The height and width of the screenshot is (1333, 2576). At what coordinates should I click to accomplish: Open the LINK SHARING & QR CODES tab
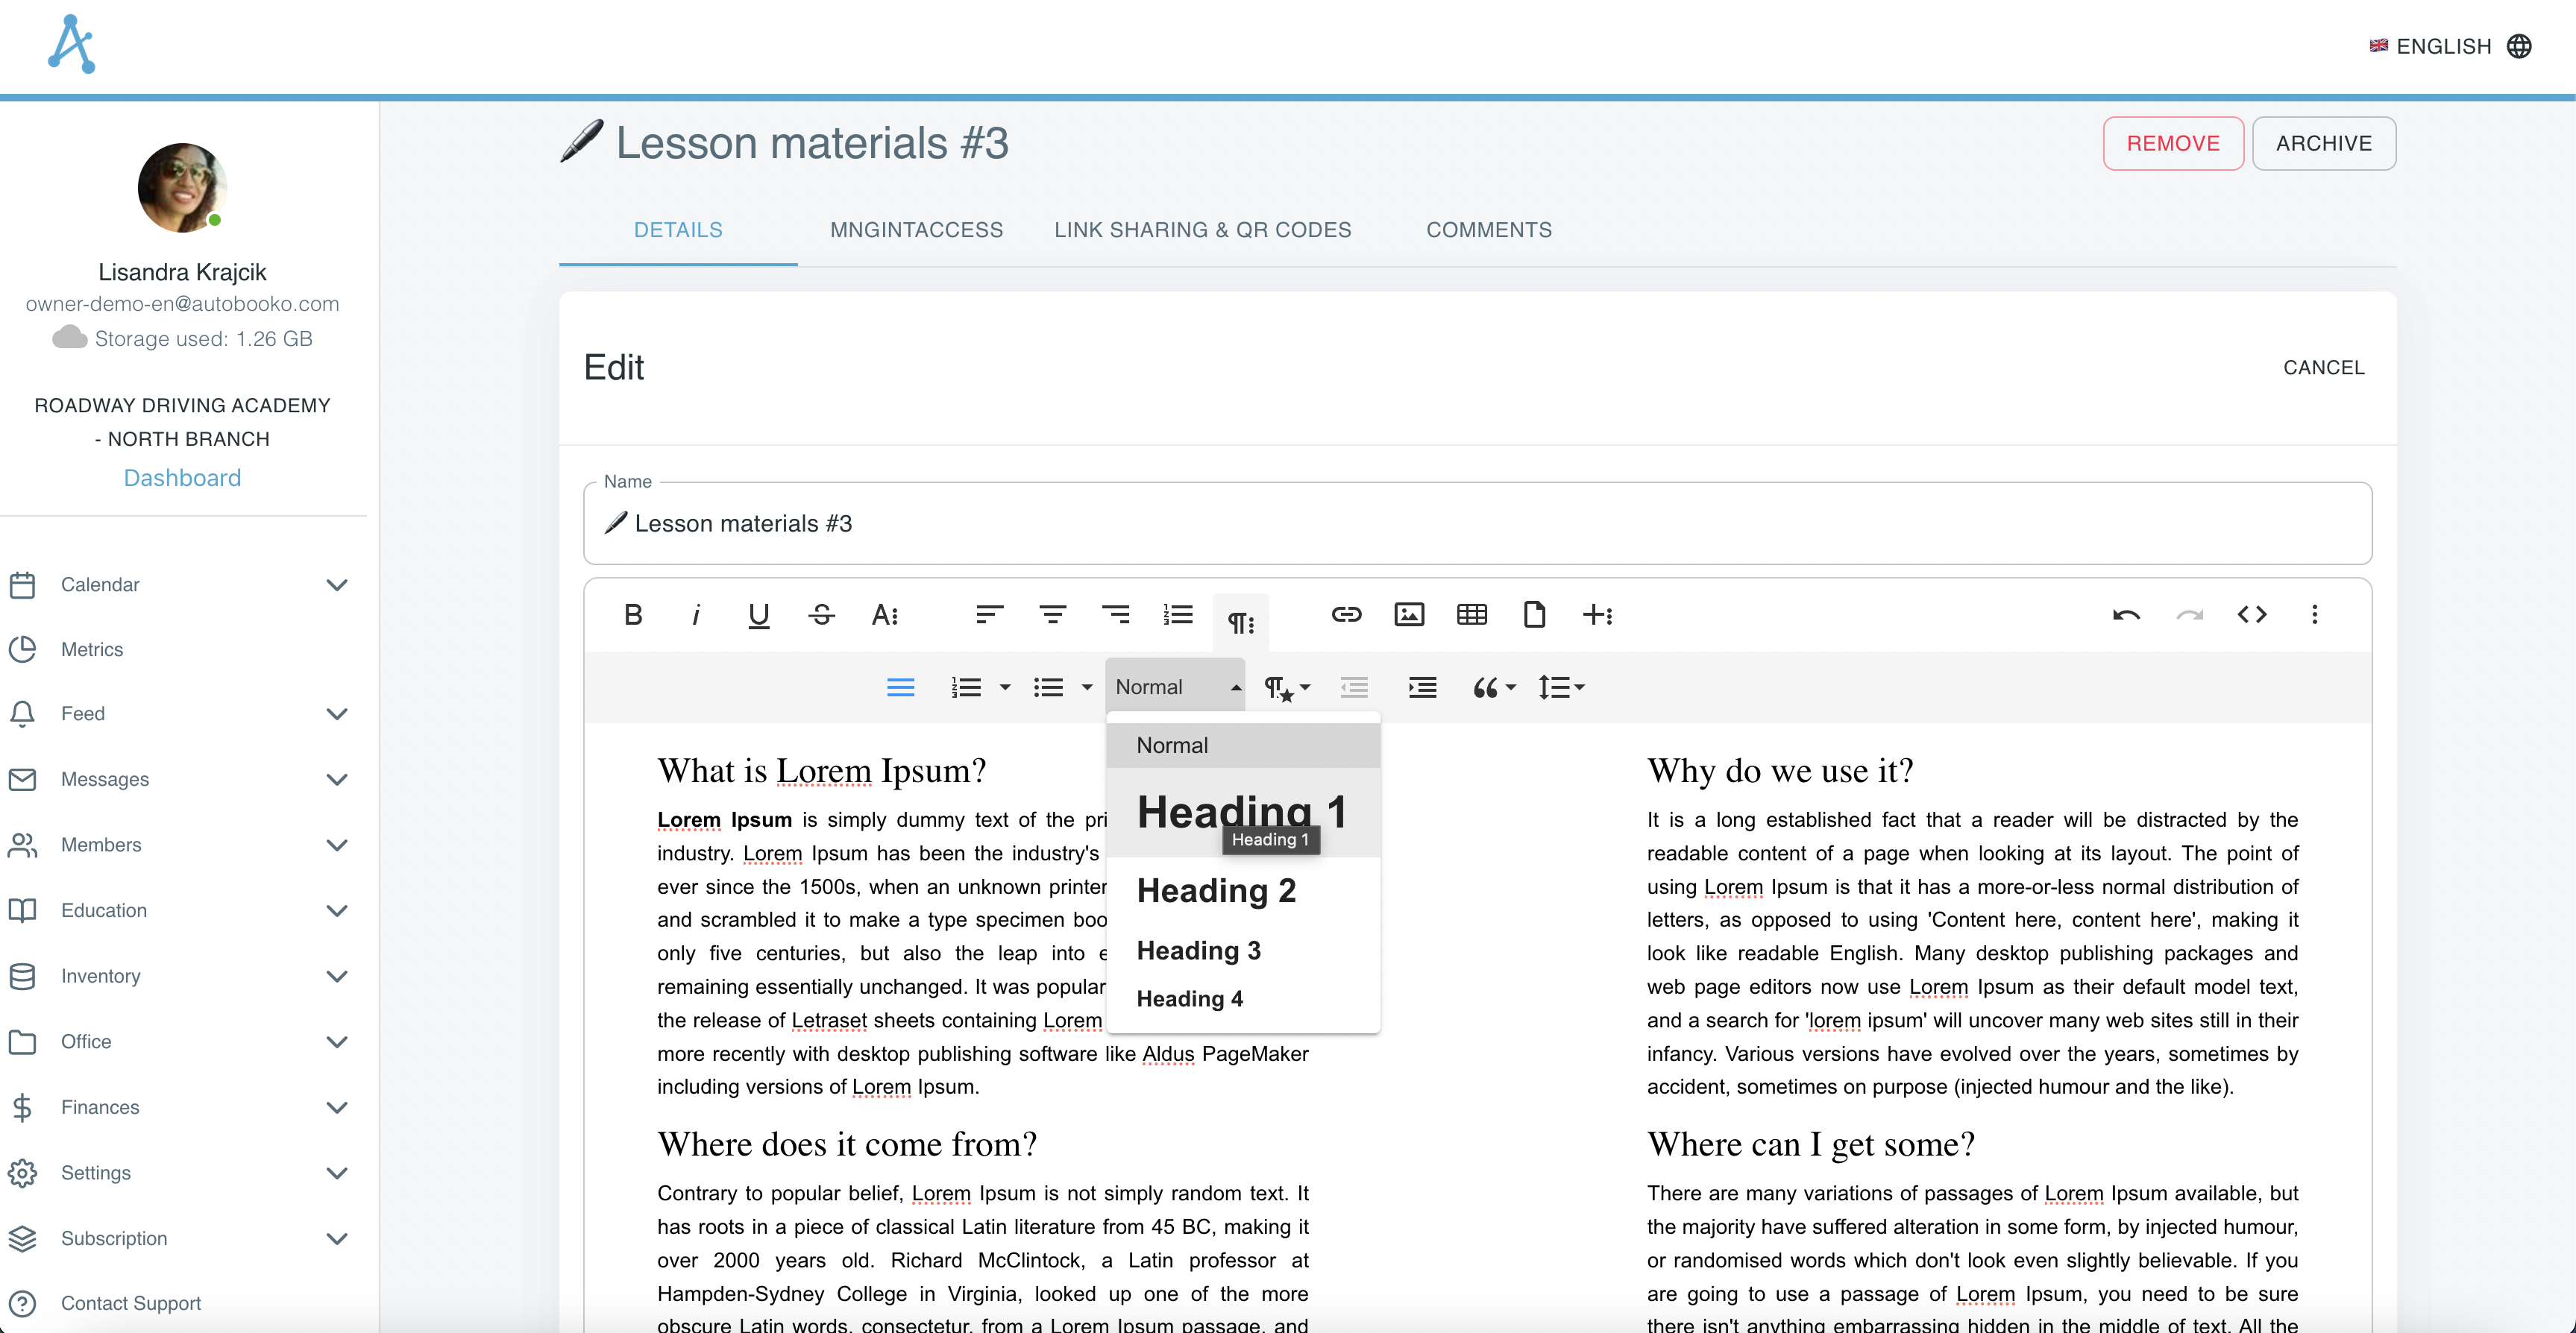pos(1202,229)
